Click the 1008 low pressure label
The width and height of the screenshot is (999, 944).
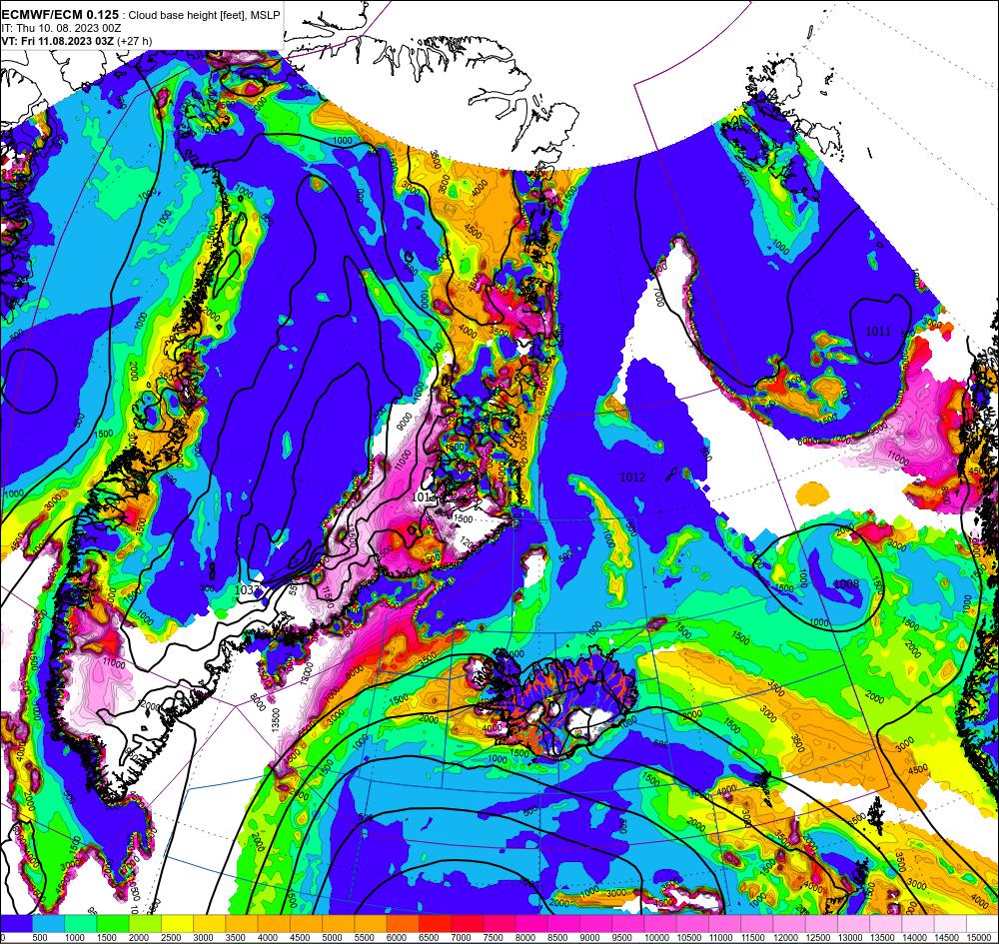point(846,583)
